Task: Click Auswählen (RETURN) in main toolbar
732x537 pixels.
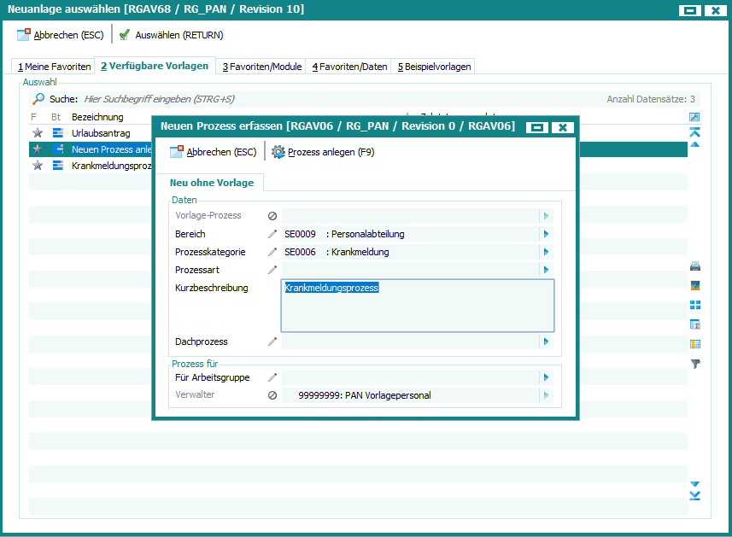Action: 171,35
